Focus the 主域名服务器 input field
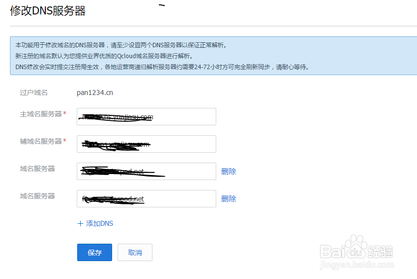Image resolution: width=417 pixels, height=279 pixels. pyautogui.click(x=146, y=117)
